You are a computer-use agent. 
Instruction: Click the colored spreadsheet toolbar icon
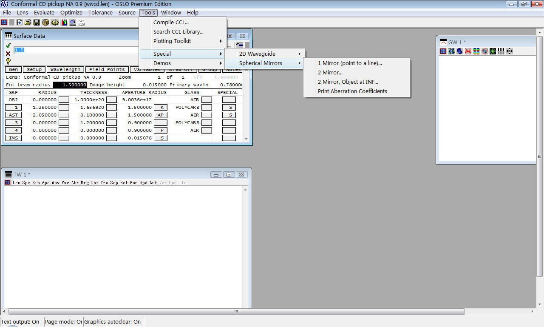coord(64,22)
